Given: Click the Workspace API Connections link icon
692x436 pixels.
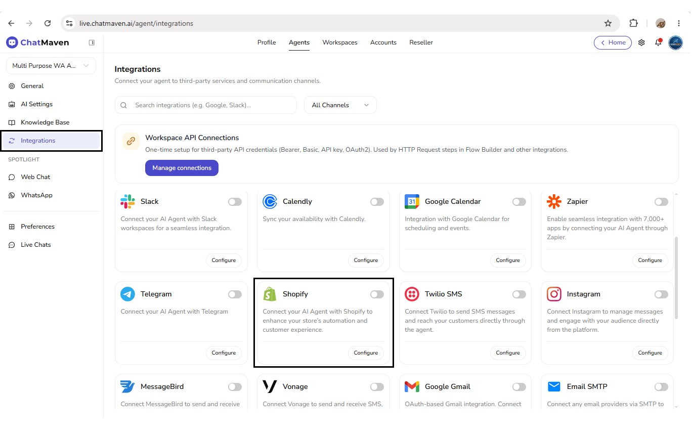Looking at the screenshot, I should 131,141.
